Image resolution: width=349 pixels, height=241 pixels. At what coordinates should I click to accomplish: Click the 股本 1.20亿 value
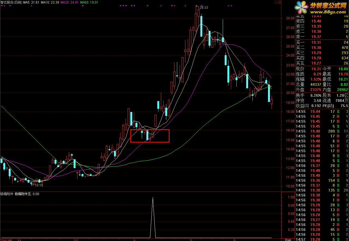point(342,95)
